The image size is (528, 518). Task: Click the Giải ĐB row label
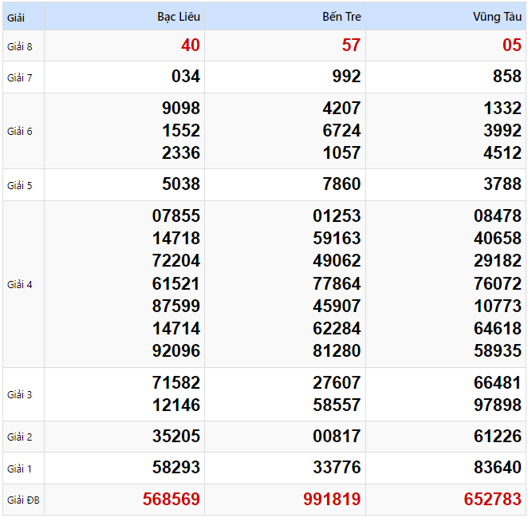point(22,500)
